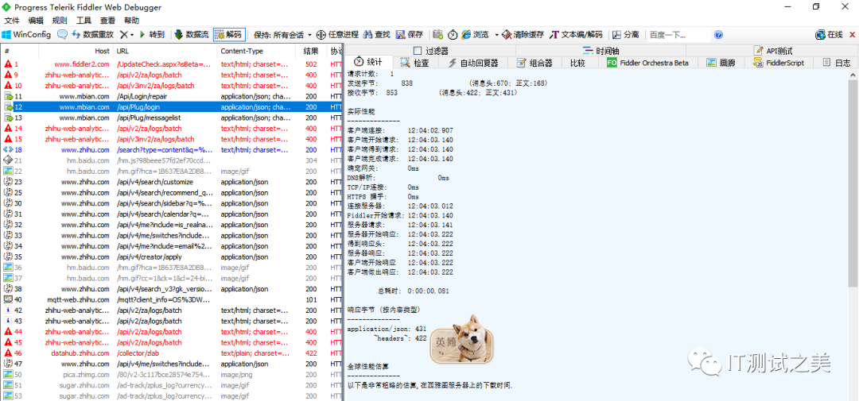
Task: Click the 任意进程 crosshair target icon
Action: pos(321,35)
